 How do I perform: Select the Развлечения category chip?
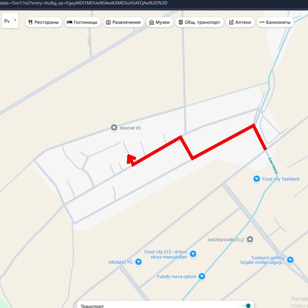click(123, 22)
